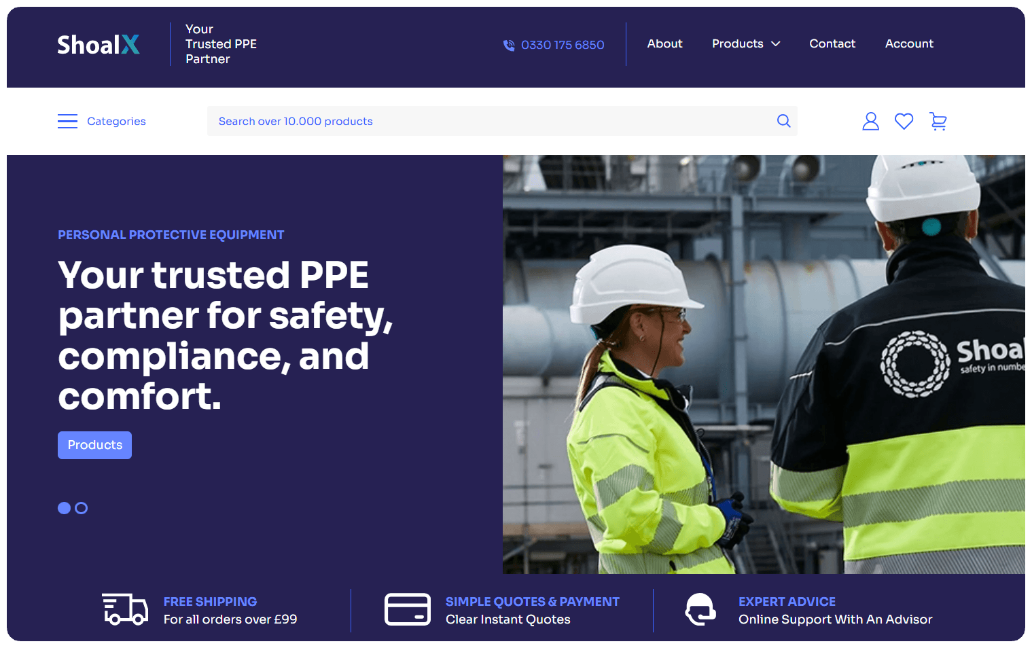Click the search magnifier icon
Screen dimensions: 1032x648
pyautogui.click(x=783, y=121)
